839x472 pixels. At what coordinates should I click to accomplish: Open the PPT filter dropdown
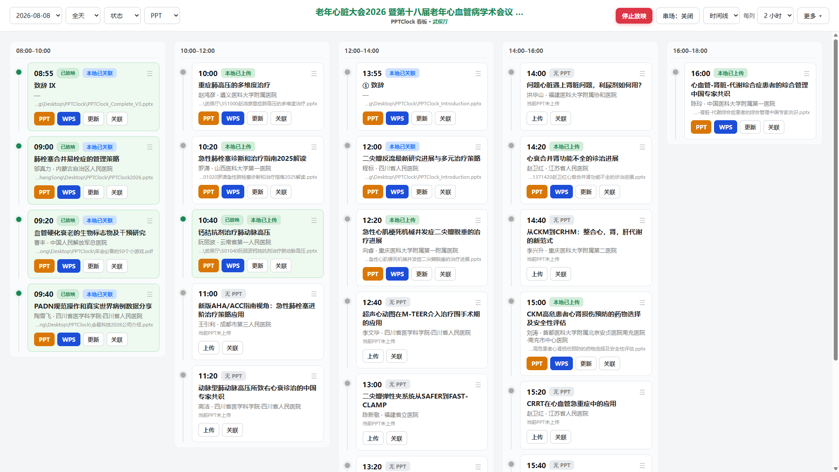162,16
